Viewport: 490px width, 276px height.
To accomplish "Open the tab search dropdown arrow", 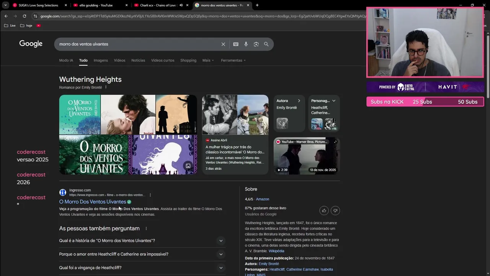I will tap(5, 5).
